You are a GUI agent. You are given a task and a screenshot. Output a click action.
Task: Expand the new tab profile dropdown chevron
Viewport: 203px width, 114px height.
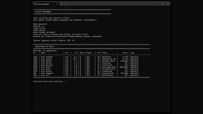(x=65, y=4)
